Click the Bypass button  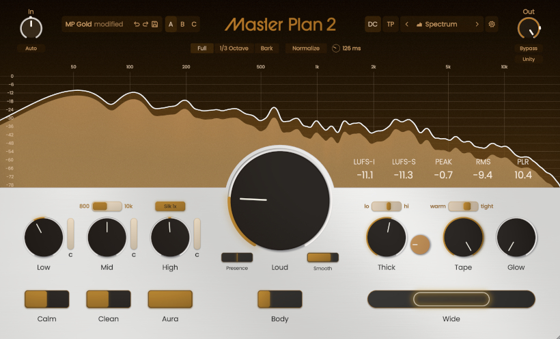[x=529, y=49]
